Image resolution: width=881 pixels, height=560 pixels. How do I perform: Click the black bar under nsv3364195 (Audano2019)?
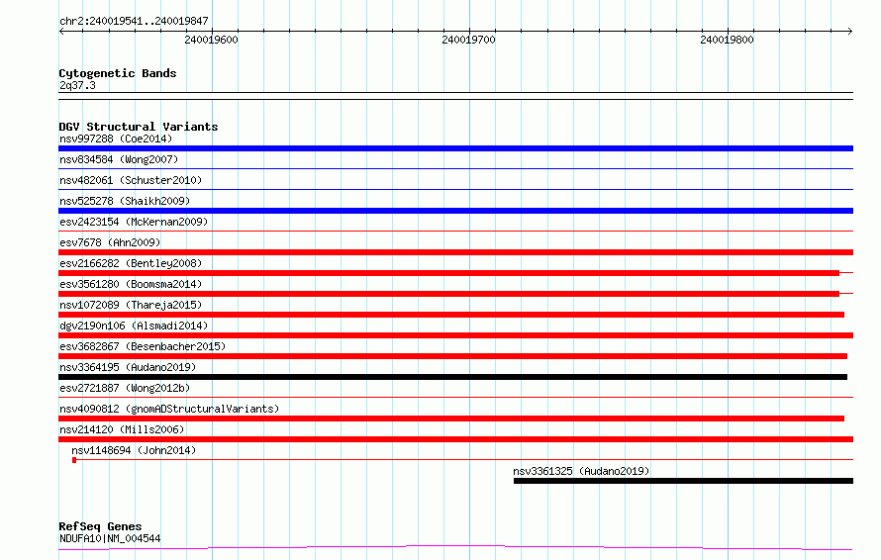[452, 377]
